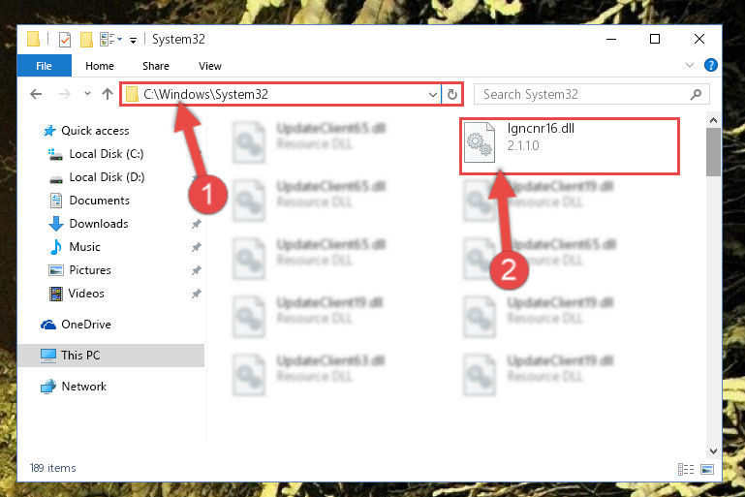Open OneDrive in the sidebar
Image resolution: width=745 pixels, height=497 pixels.
tap(86, 324)
